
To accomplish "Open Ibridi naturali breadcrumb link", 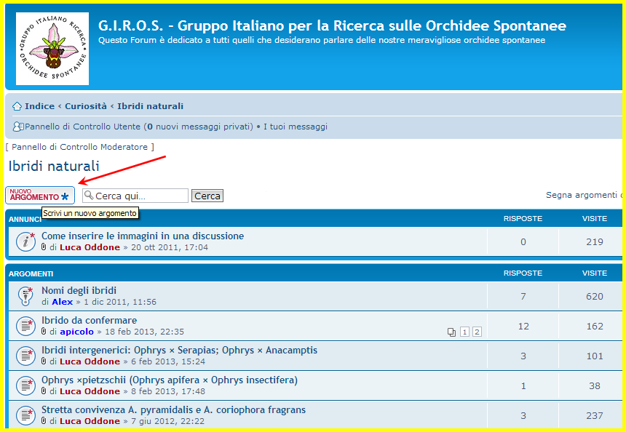I will tap(151, 106).
